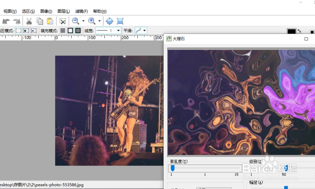Expand the zoom out dropdown arrow

click(x=83, y=21)
